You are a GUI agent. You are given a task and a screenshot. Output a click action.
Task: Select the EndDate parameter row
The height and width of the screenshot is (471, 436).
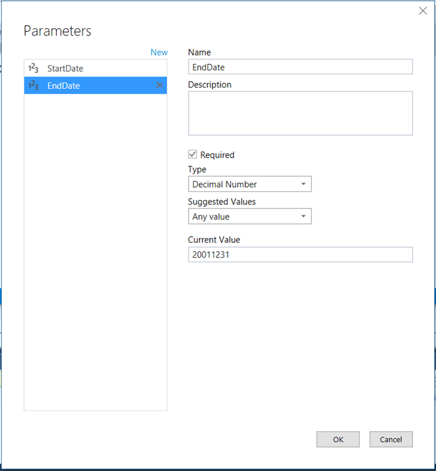[95, 85]
